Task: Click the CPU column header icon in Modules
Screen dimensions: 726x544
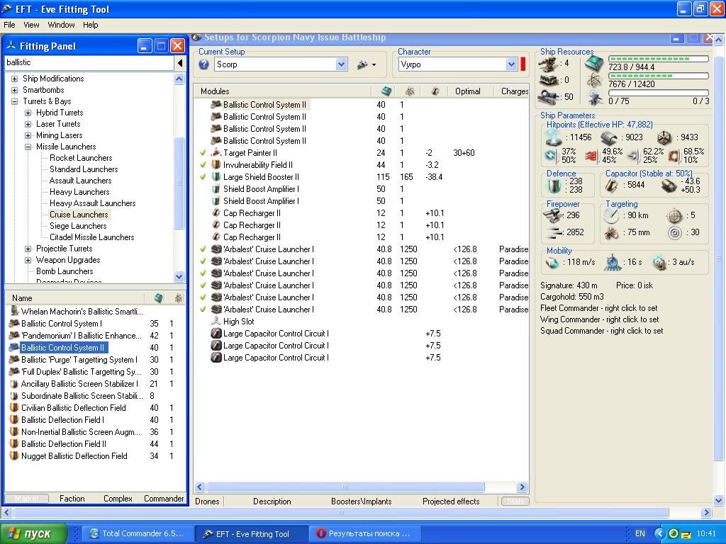Action: 386,91
